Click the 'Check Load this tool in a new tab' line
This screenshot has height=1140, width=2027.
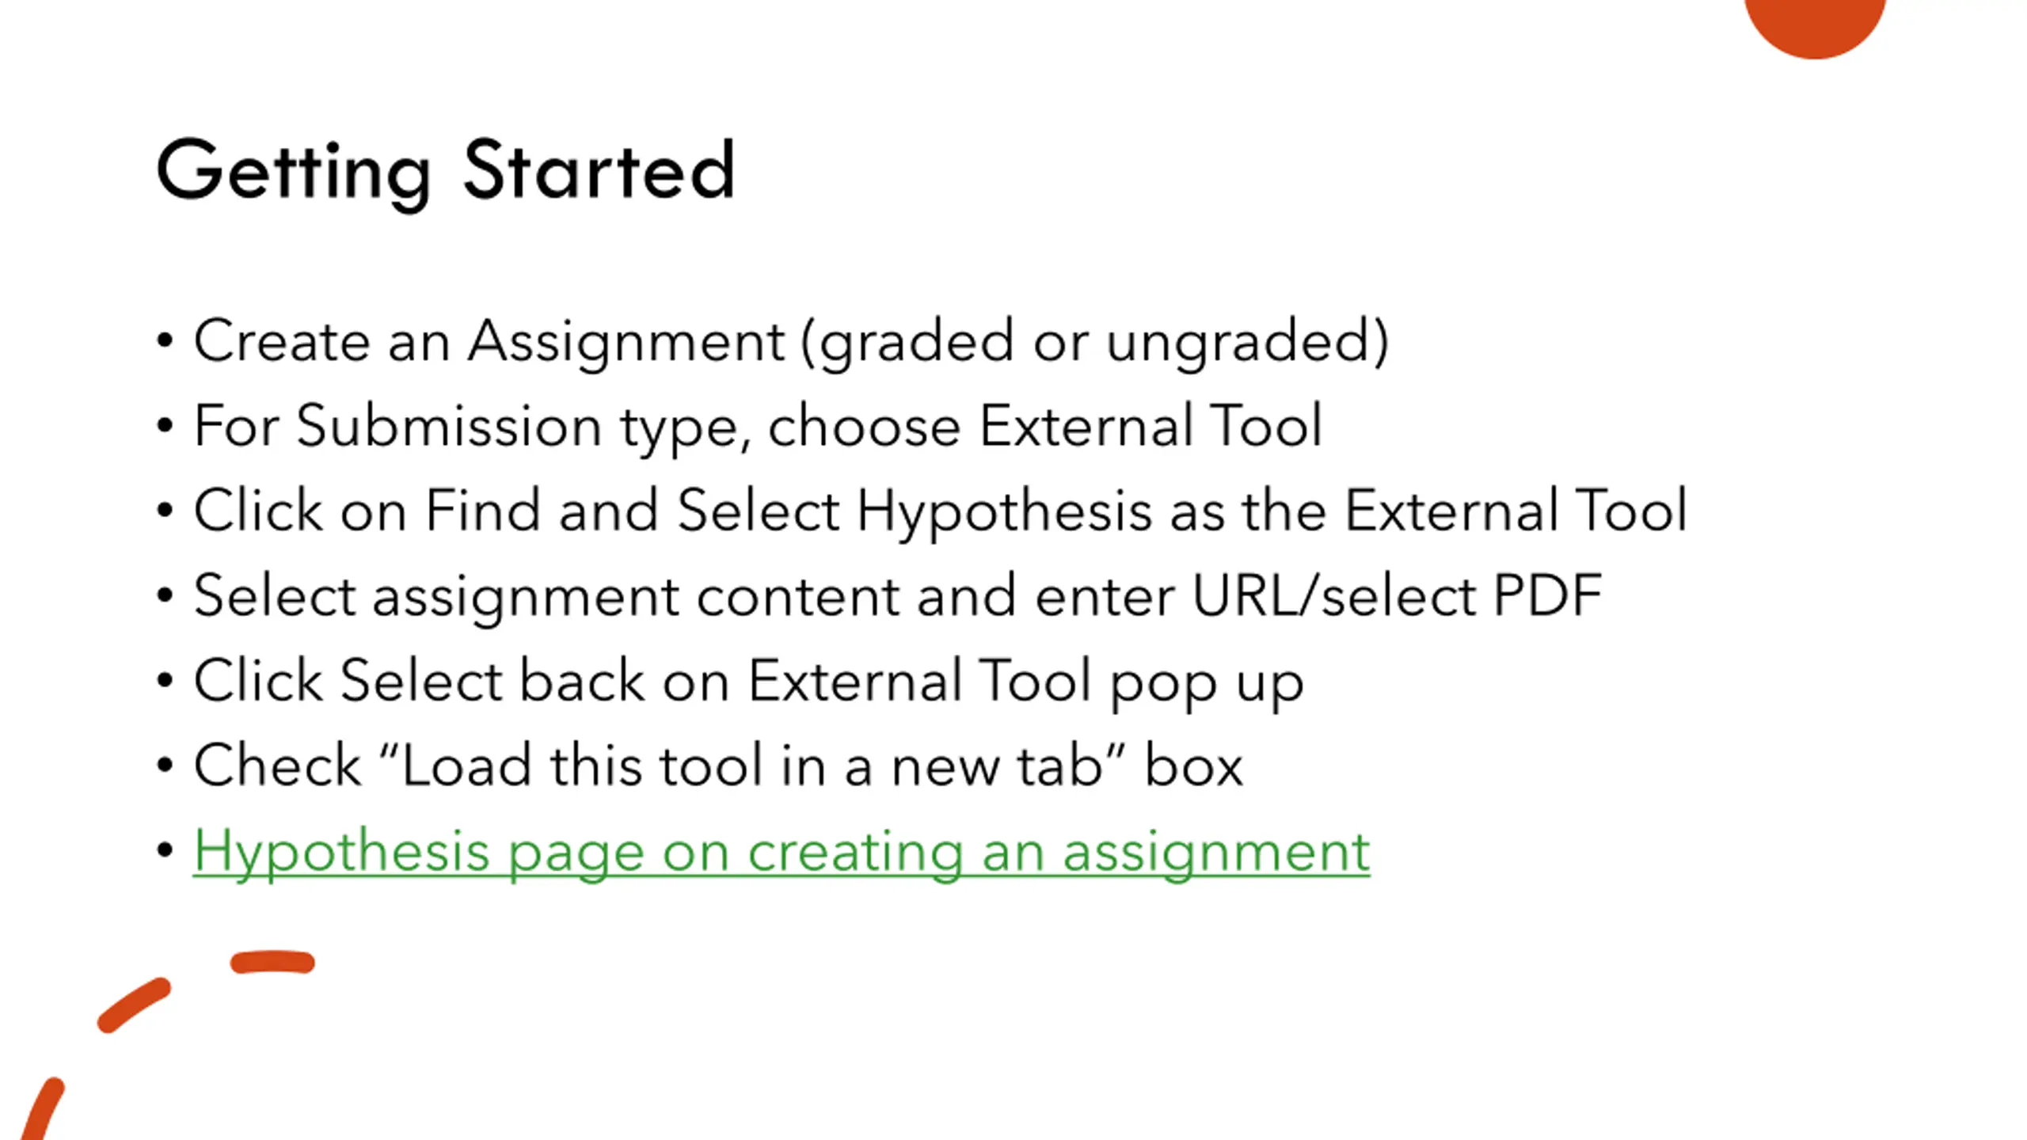point(718,766)
